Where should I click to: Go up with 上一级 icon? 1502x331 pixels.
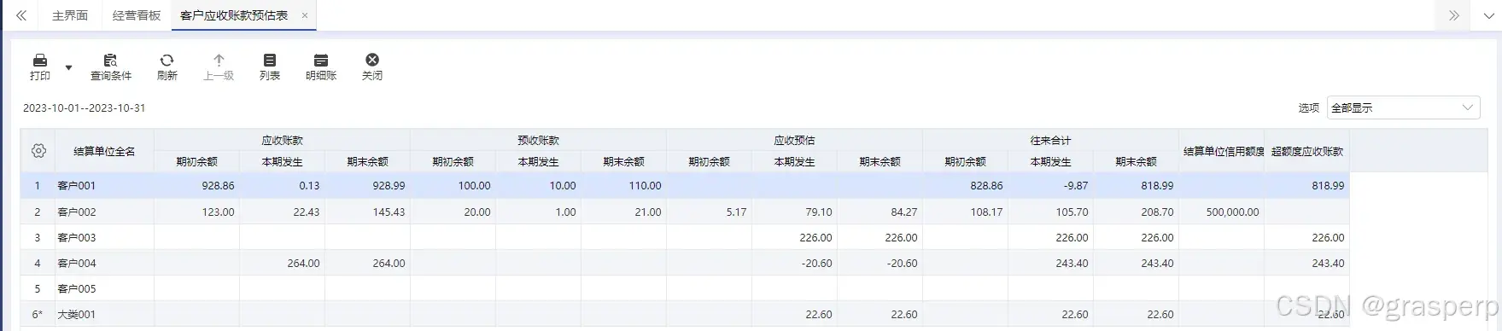(219, 60)
